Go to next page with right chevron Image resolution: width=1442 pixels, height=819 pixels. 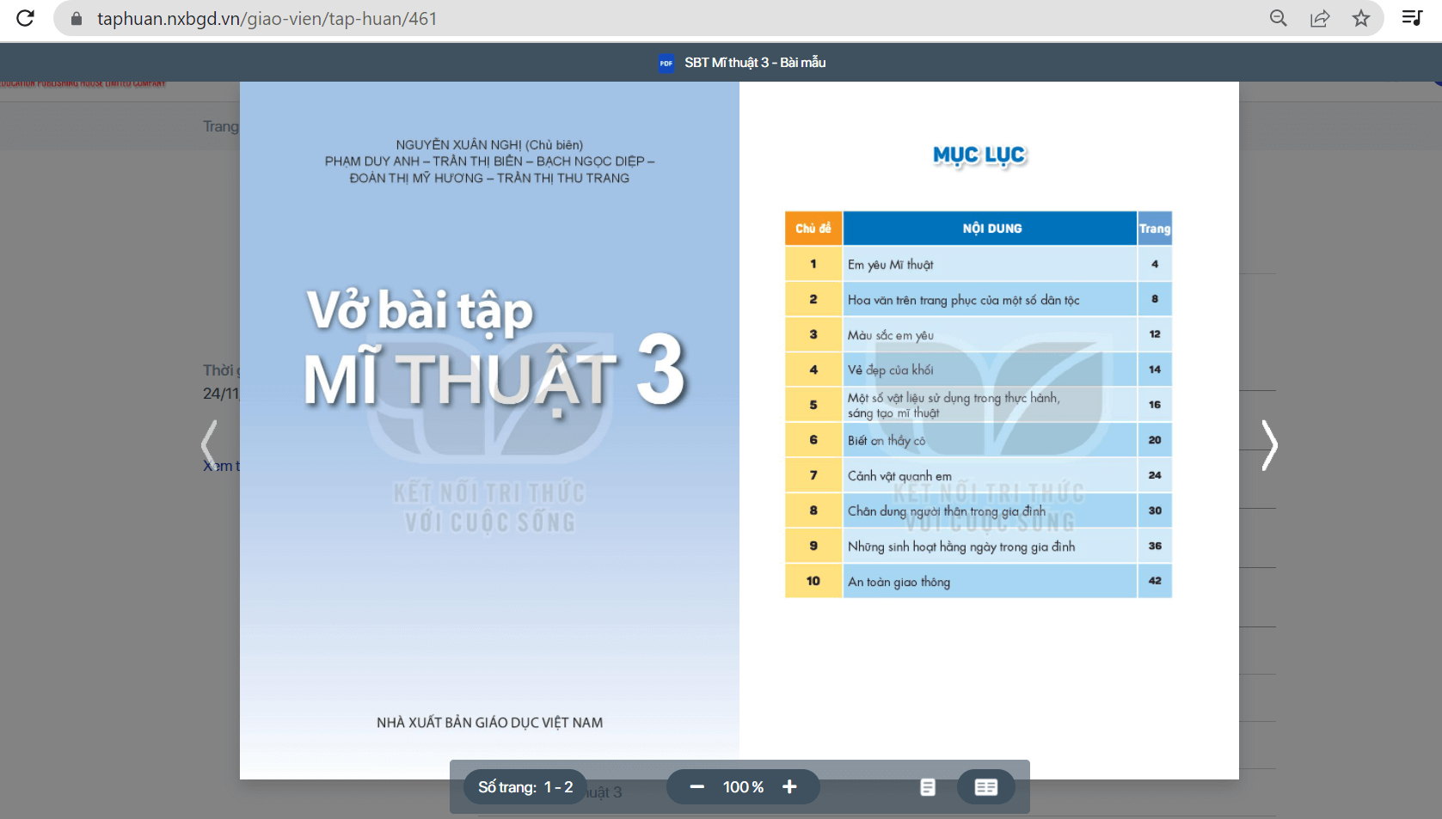1269,445
